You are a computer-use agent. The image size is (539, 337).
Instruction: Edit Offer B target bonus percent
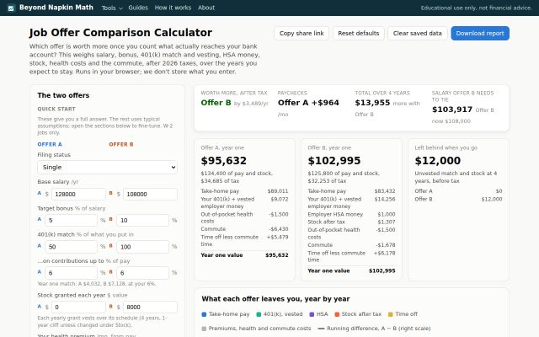pos(142,220)
